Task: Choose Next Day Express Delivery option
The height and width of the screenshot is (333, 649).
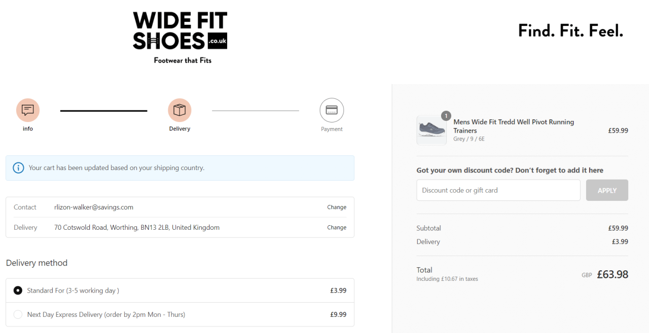Action: [x=18, y=314]
